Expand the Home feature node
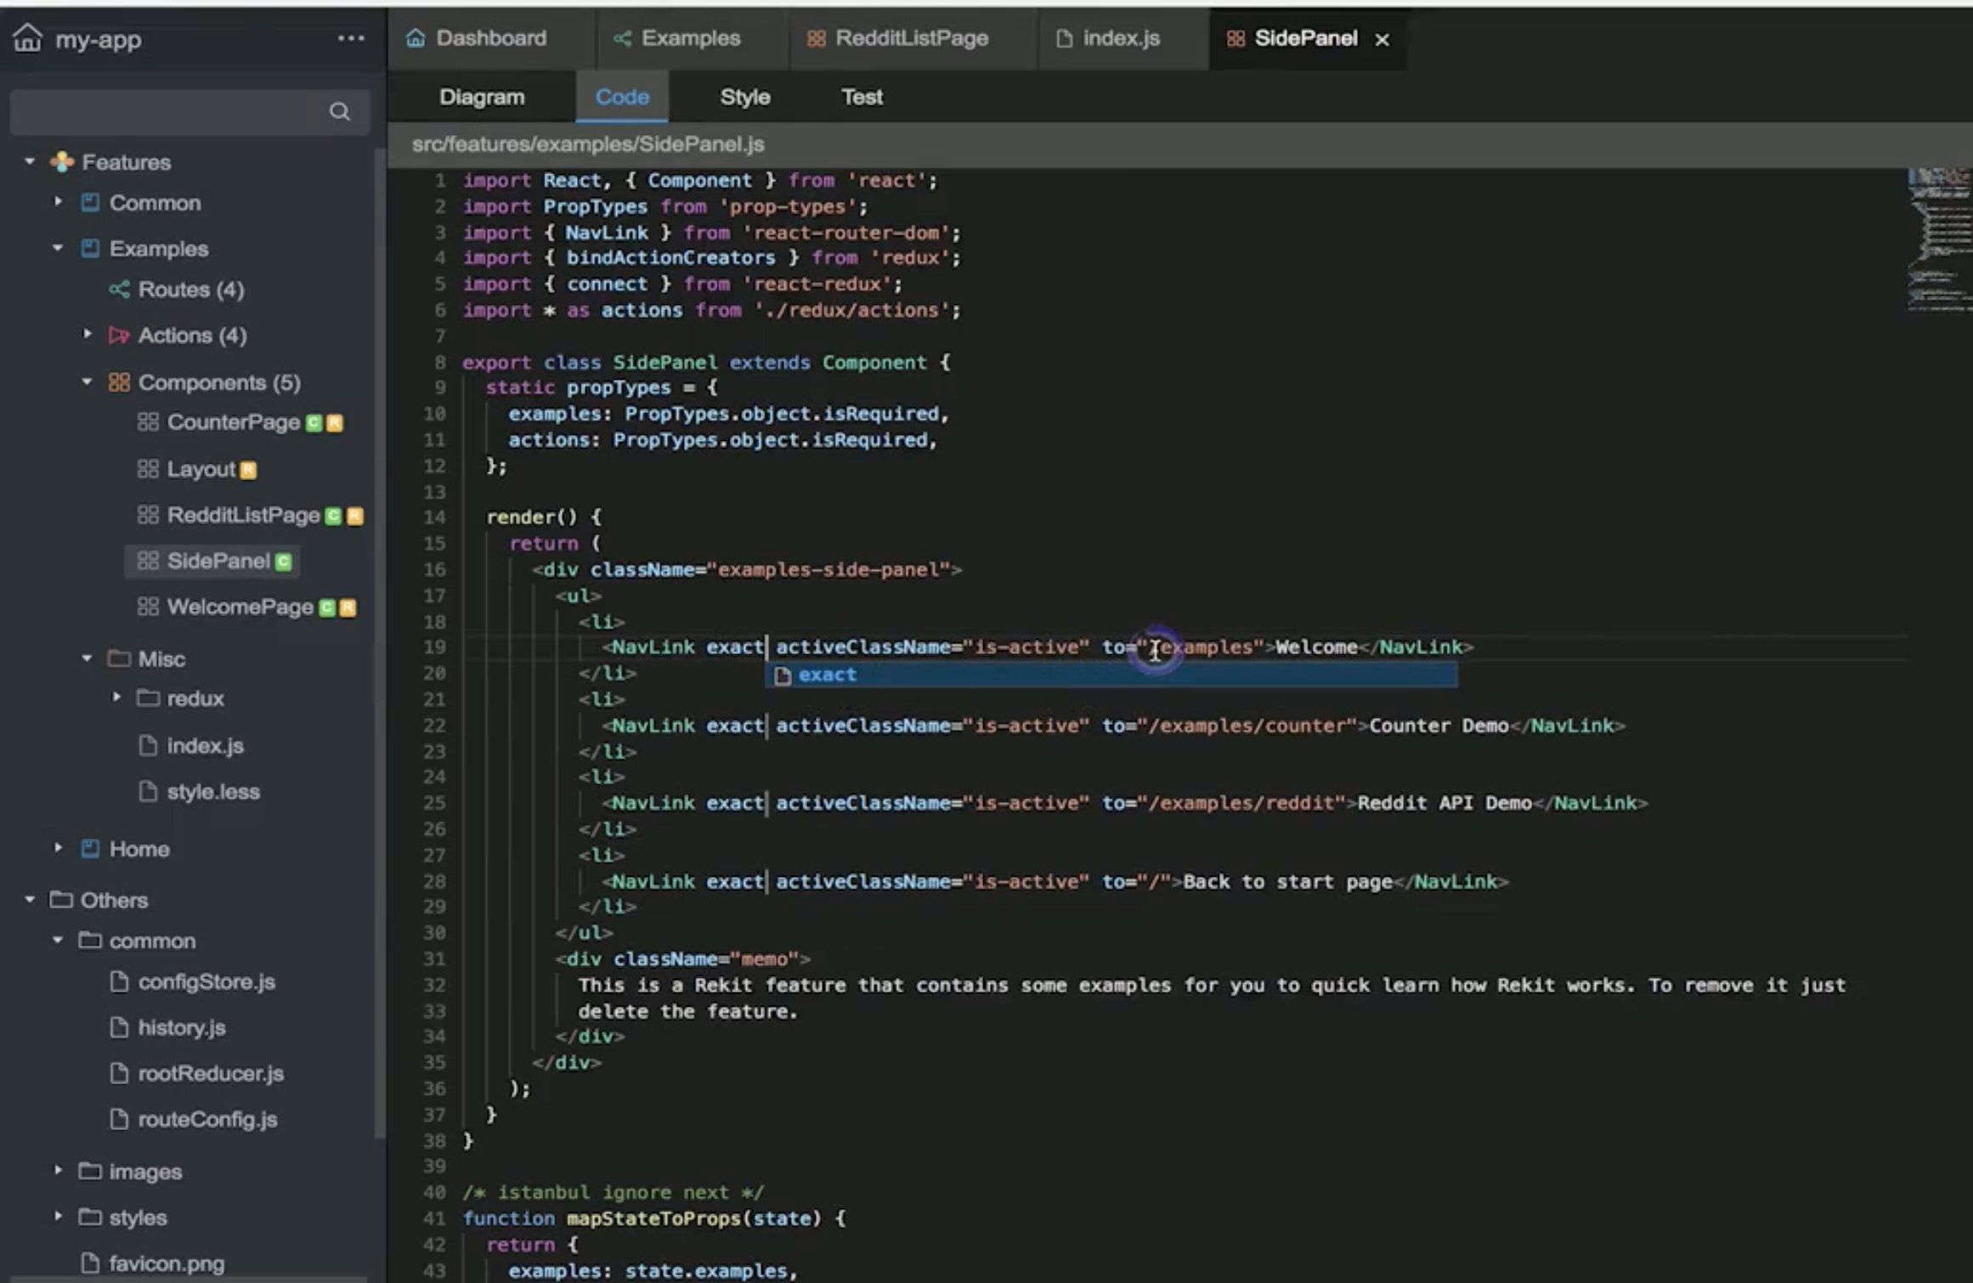Image resolution: width=1973 pixels, height=1283 pixels. click(58, 848)
